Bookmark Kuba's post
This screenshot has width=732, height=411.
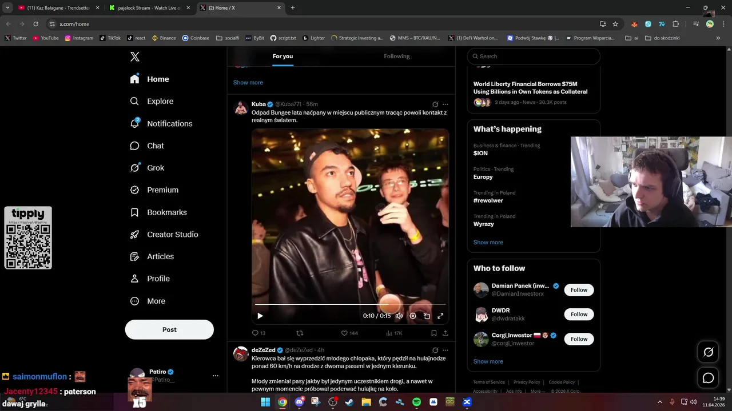click(x=434, y=333)
